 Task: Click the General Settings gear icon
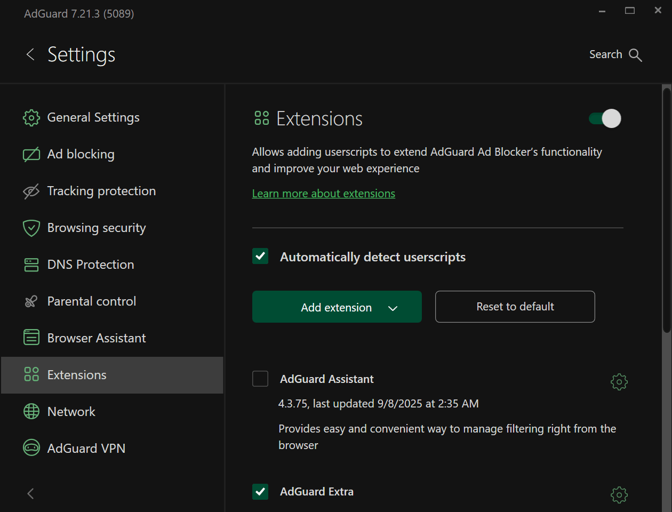31,118
